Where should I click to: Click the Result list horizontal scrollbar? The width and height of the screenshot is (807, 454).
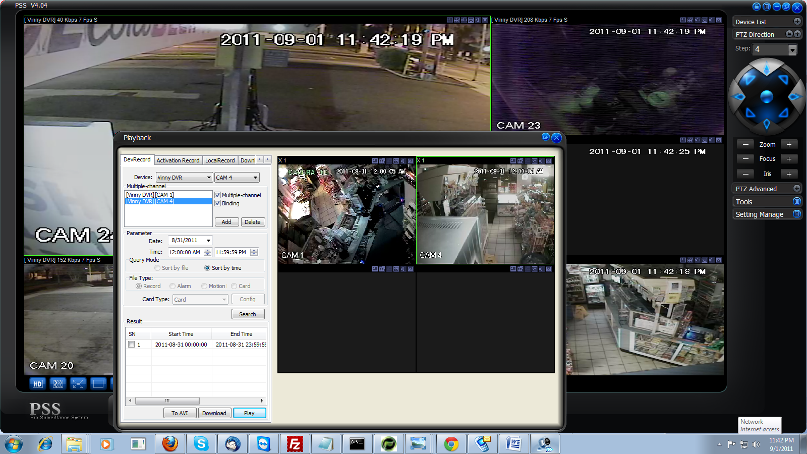click(167, 401)
